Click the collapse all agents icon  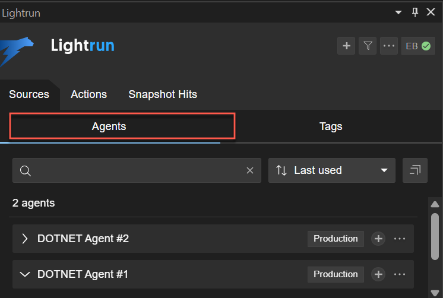414,170
